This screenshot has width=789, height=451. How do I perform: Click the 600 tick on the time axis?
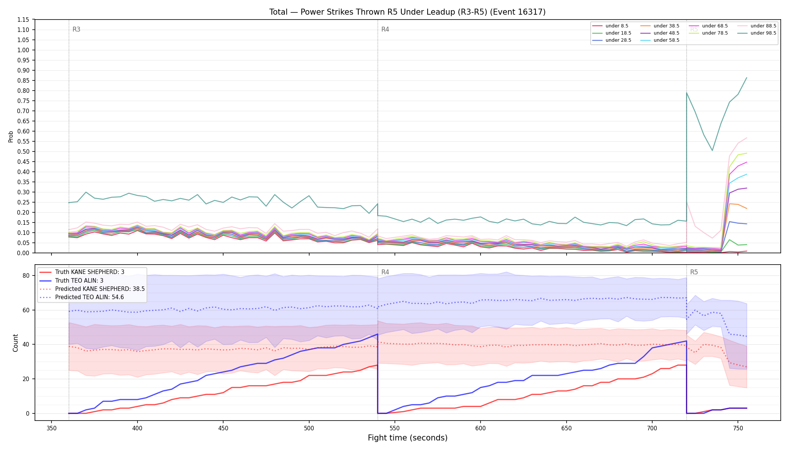(x=481, y=428)
